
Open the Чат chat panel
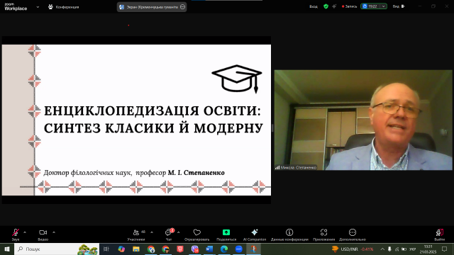pyautogui.click(x=169, y=232)
